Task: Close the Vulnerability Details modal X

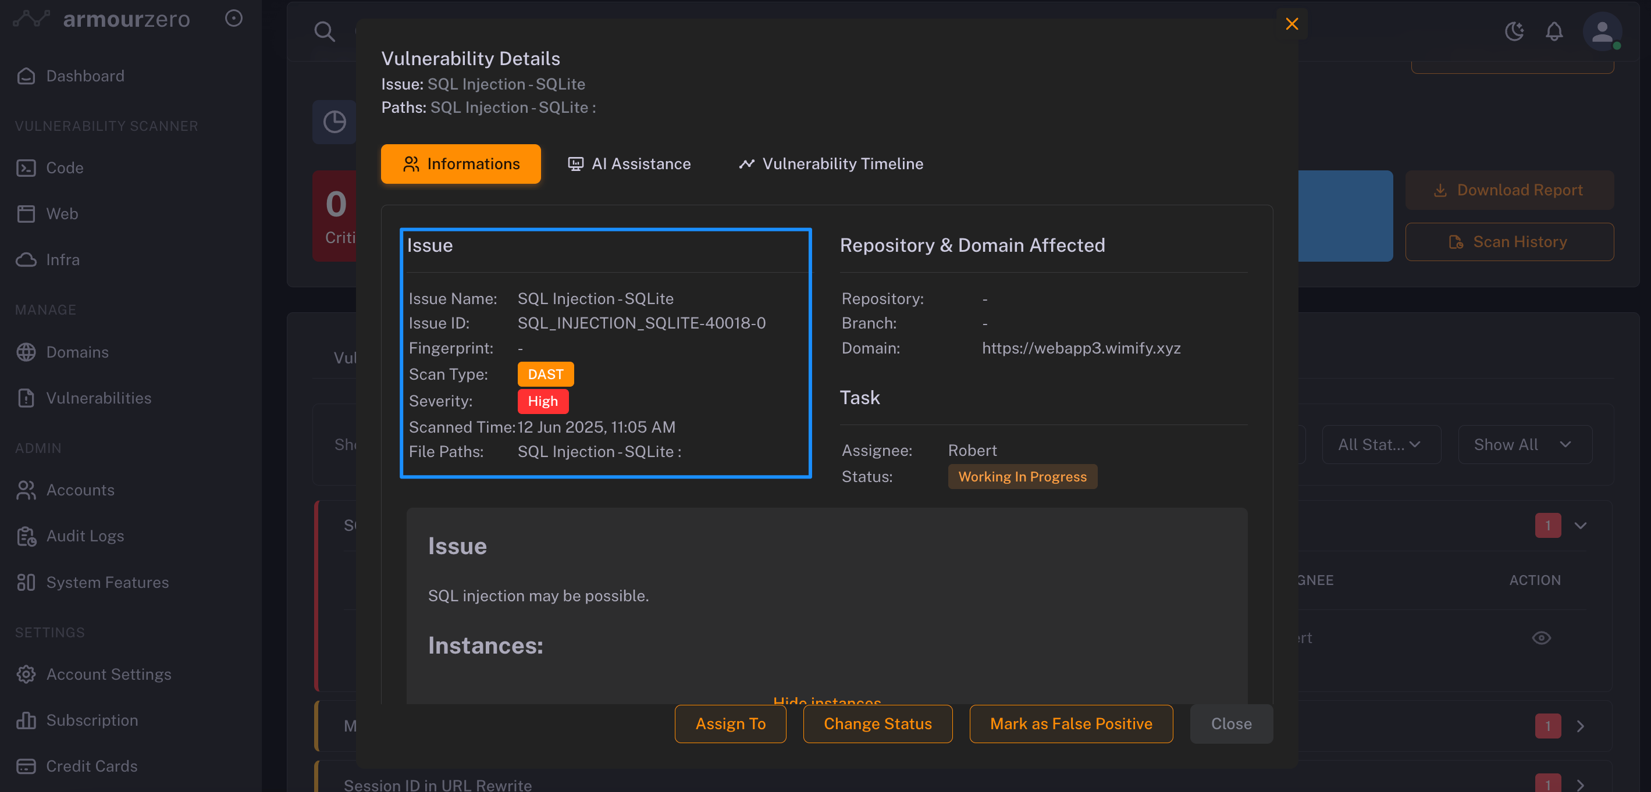Action: [x=1291, y=24]
